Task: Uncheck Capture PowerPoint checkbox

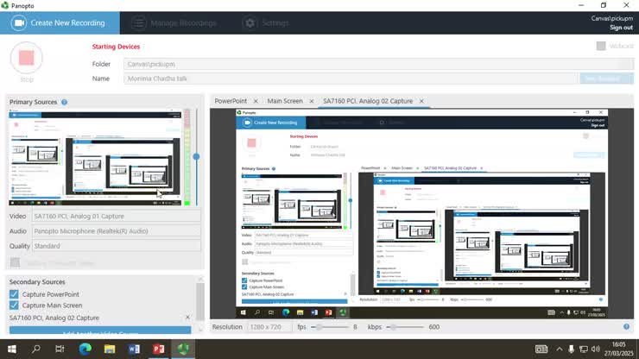Action: pos(14,294)
